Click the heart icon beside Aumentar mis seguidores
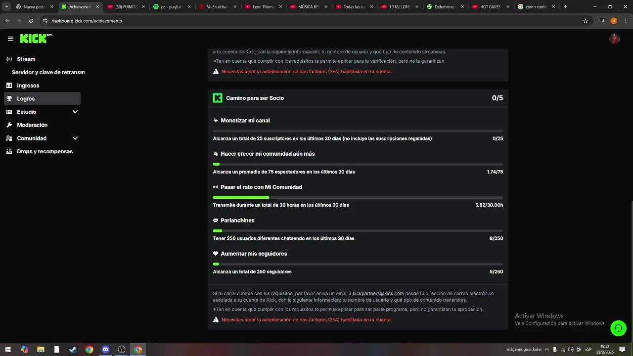Image resolution: width=633 pixels, height=356 pixels. [x=216, y=254]
